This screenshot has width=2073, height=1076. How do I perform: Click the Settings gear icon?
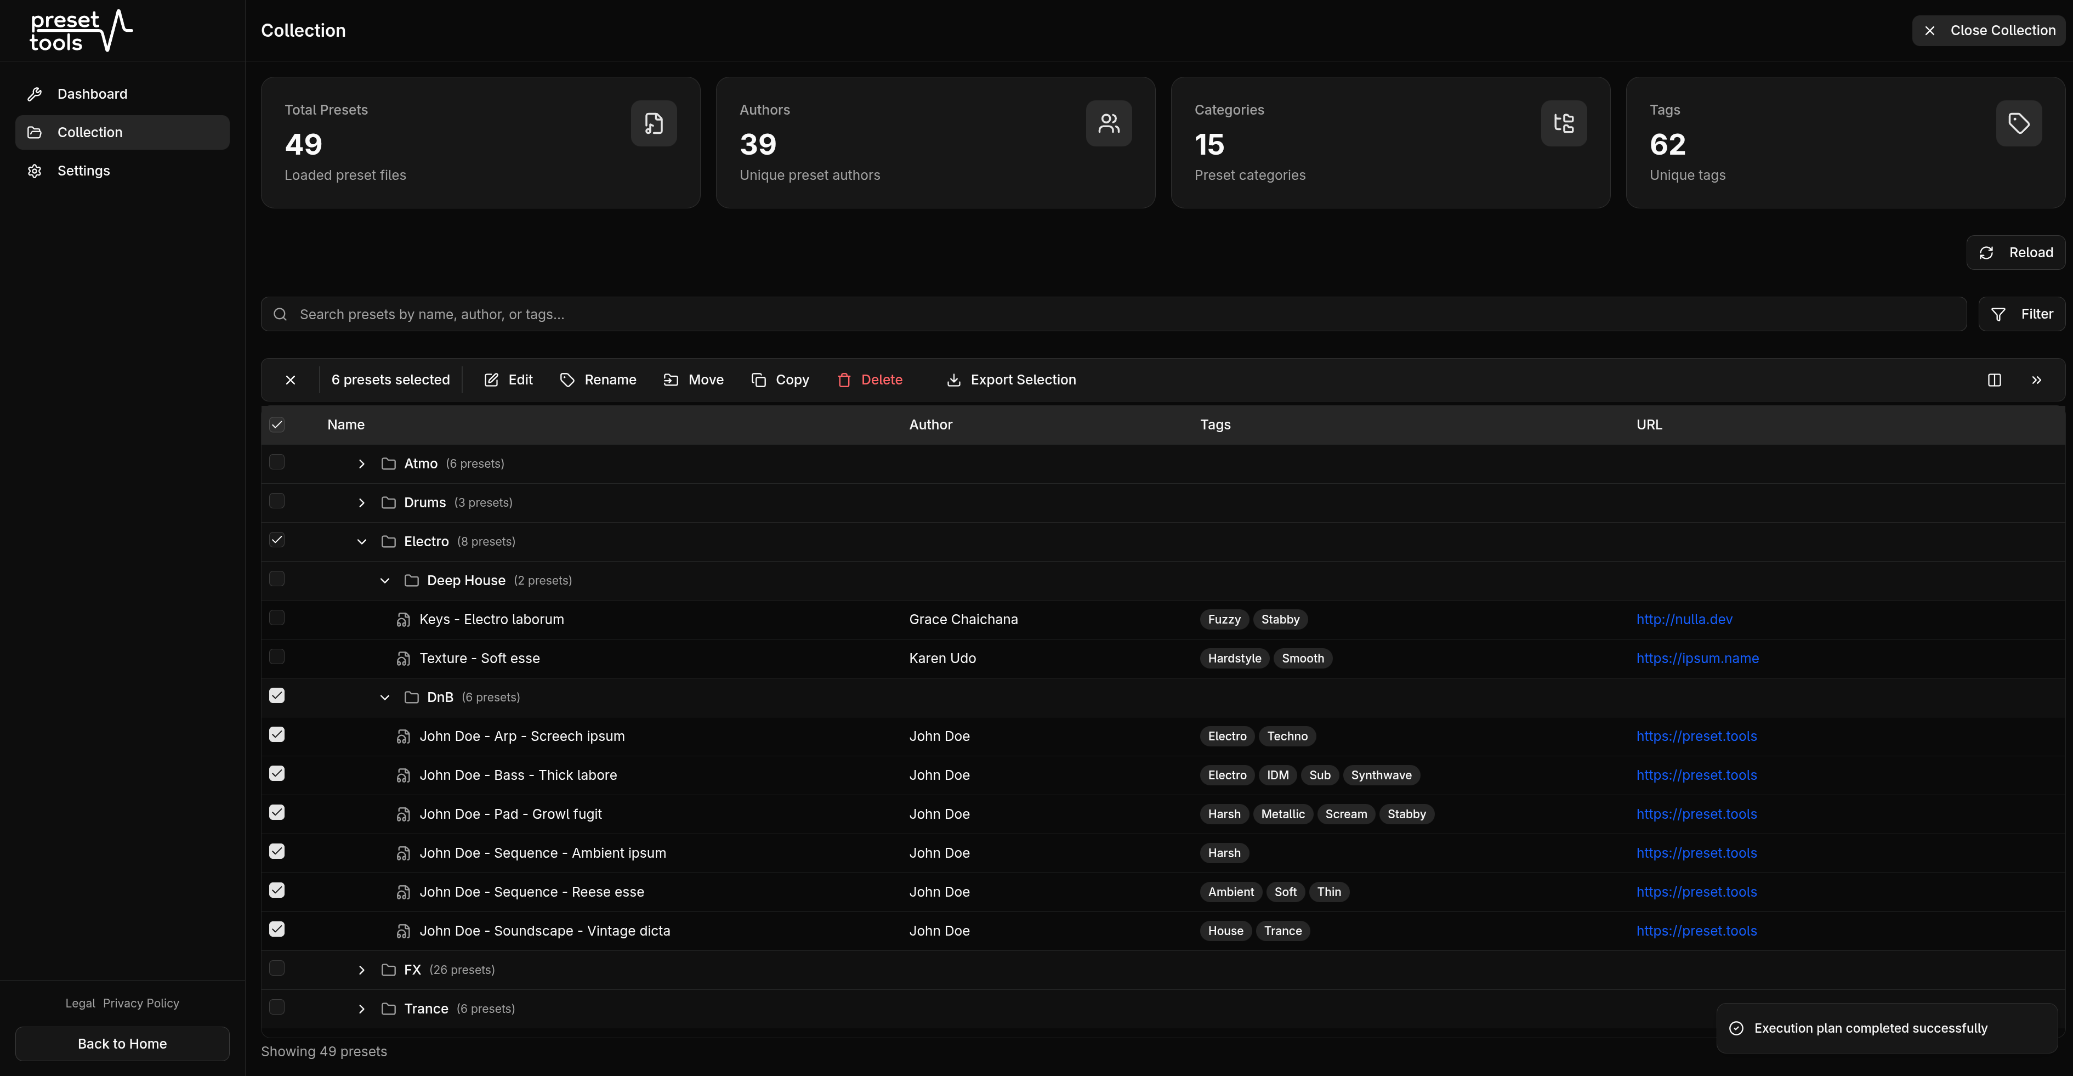point(34,171)
